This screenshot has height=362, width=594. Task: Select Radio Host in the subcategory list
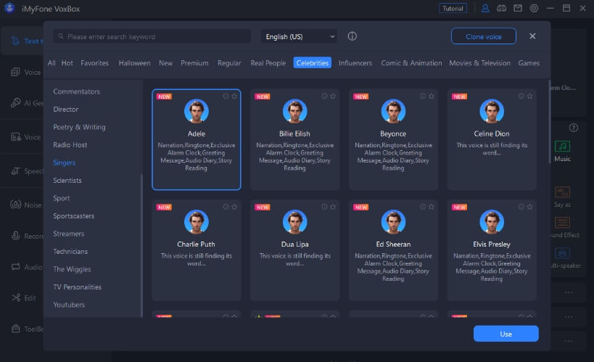click(70, 145)
